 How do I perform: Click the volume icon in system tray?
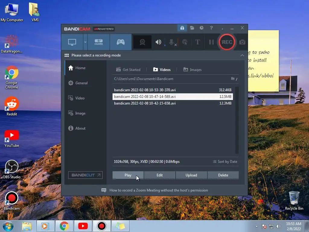[278, 226]
